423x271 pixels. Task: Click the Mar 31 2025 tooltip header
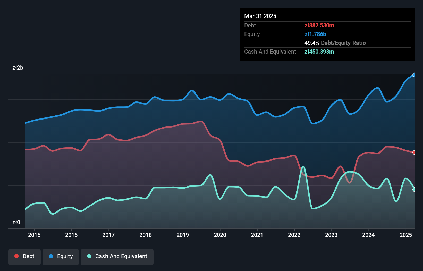coord(260,16)
